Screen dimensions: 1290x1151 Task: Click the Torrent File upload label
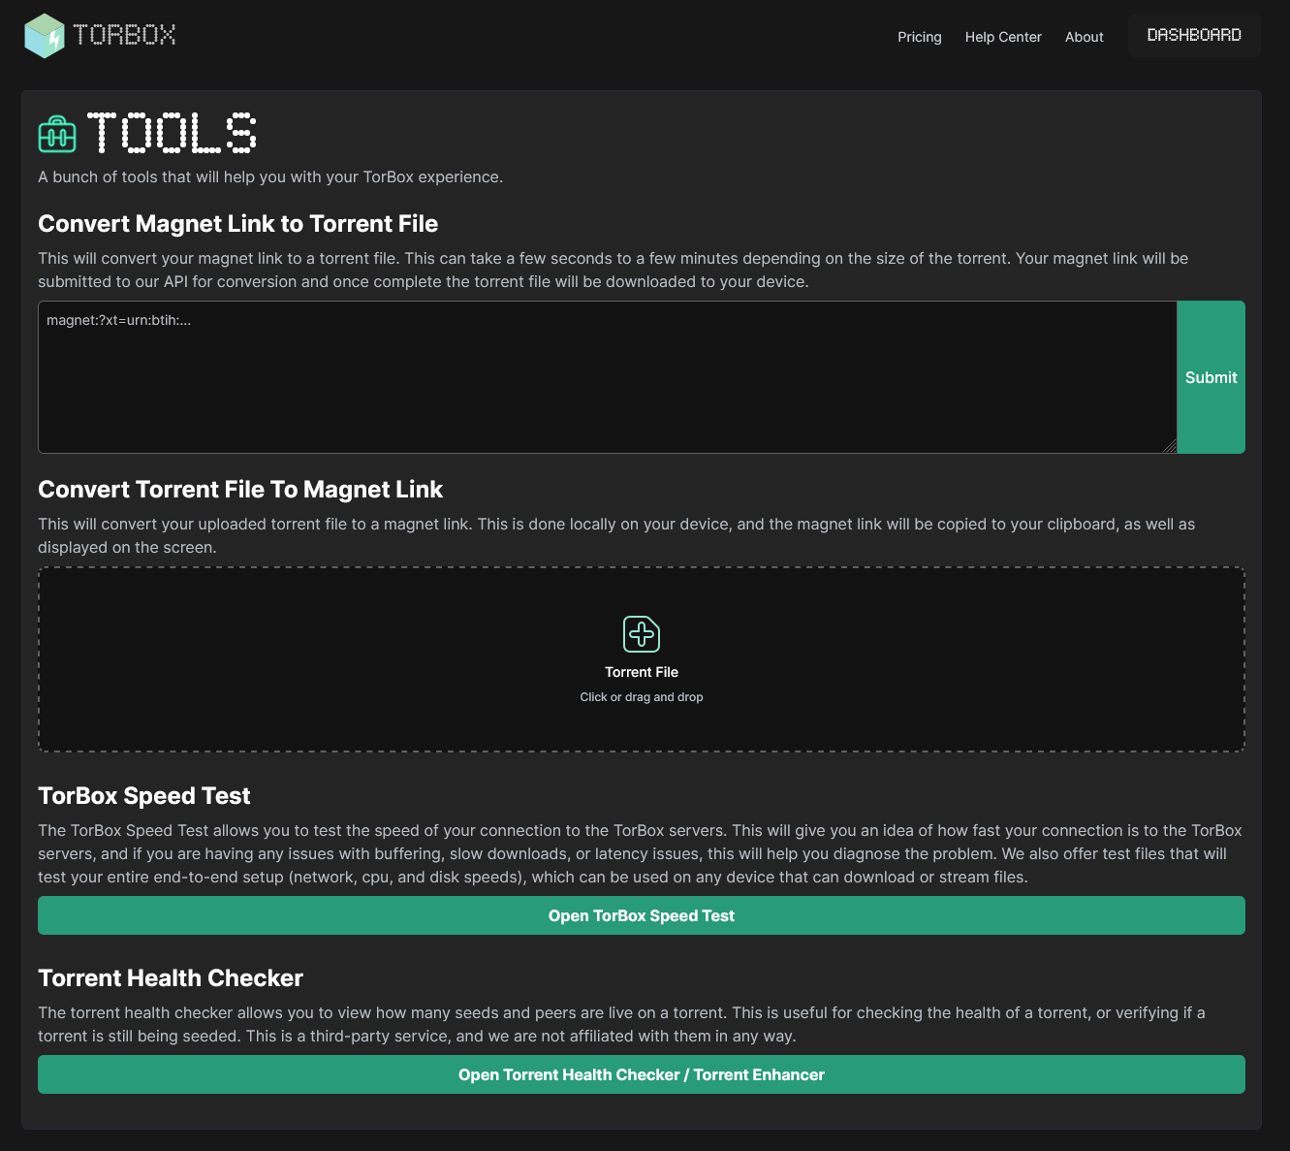point(642,672)
